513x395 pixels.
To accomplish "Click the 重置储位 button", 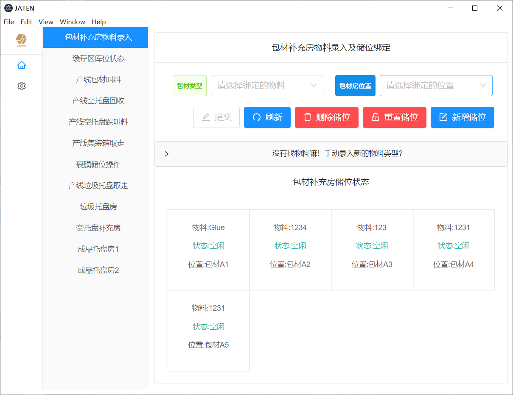I will click(x=395, y=117).
